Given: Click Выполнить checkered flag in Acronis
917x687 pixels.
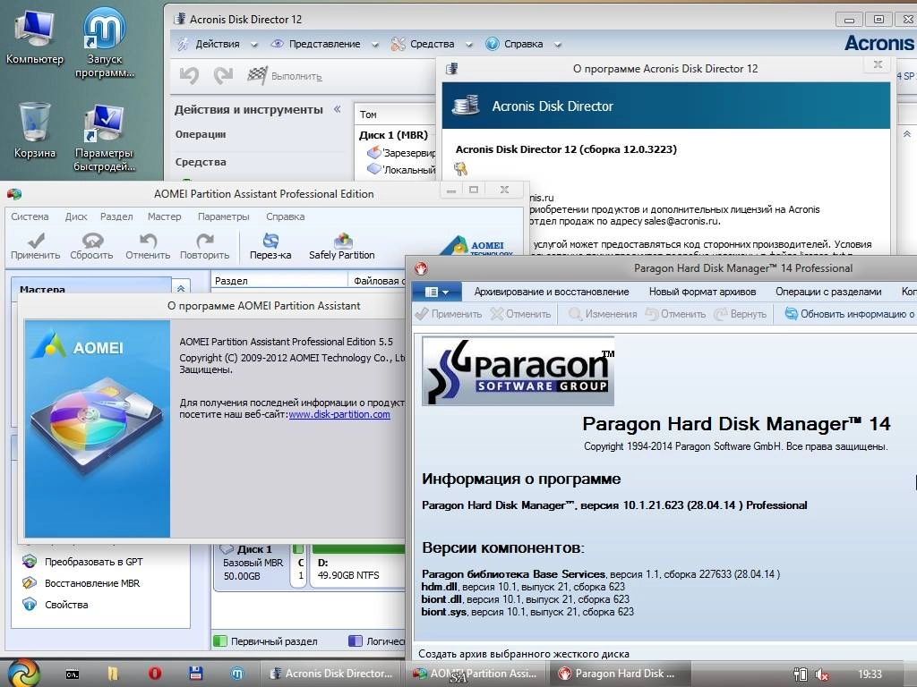Looking at the screenshot, I should [x=284, y=75].
